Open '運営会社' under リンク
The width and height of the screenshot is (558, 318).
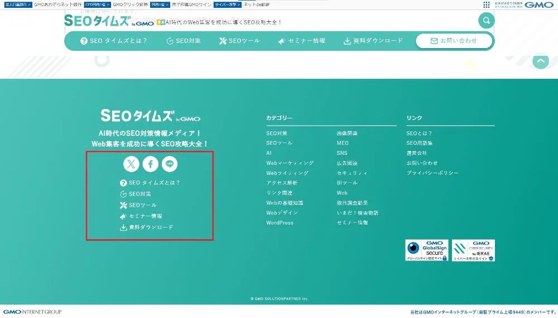pos(417,153)
